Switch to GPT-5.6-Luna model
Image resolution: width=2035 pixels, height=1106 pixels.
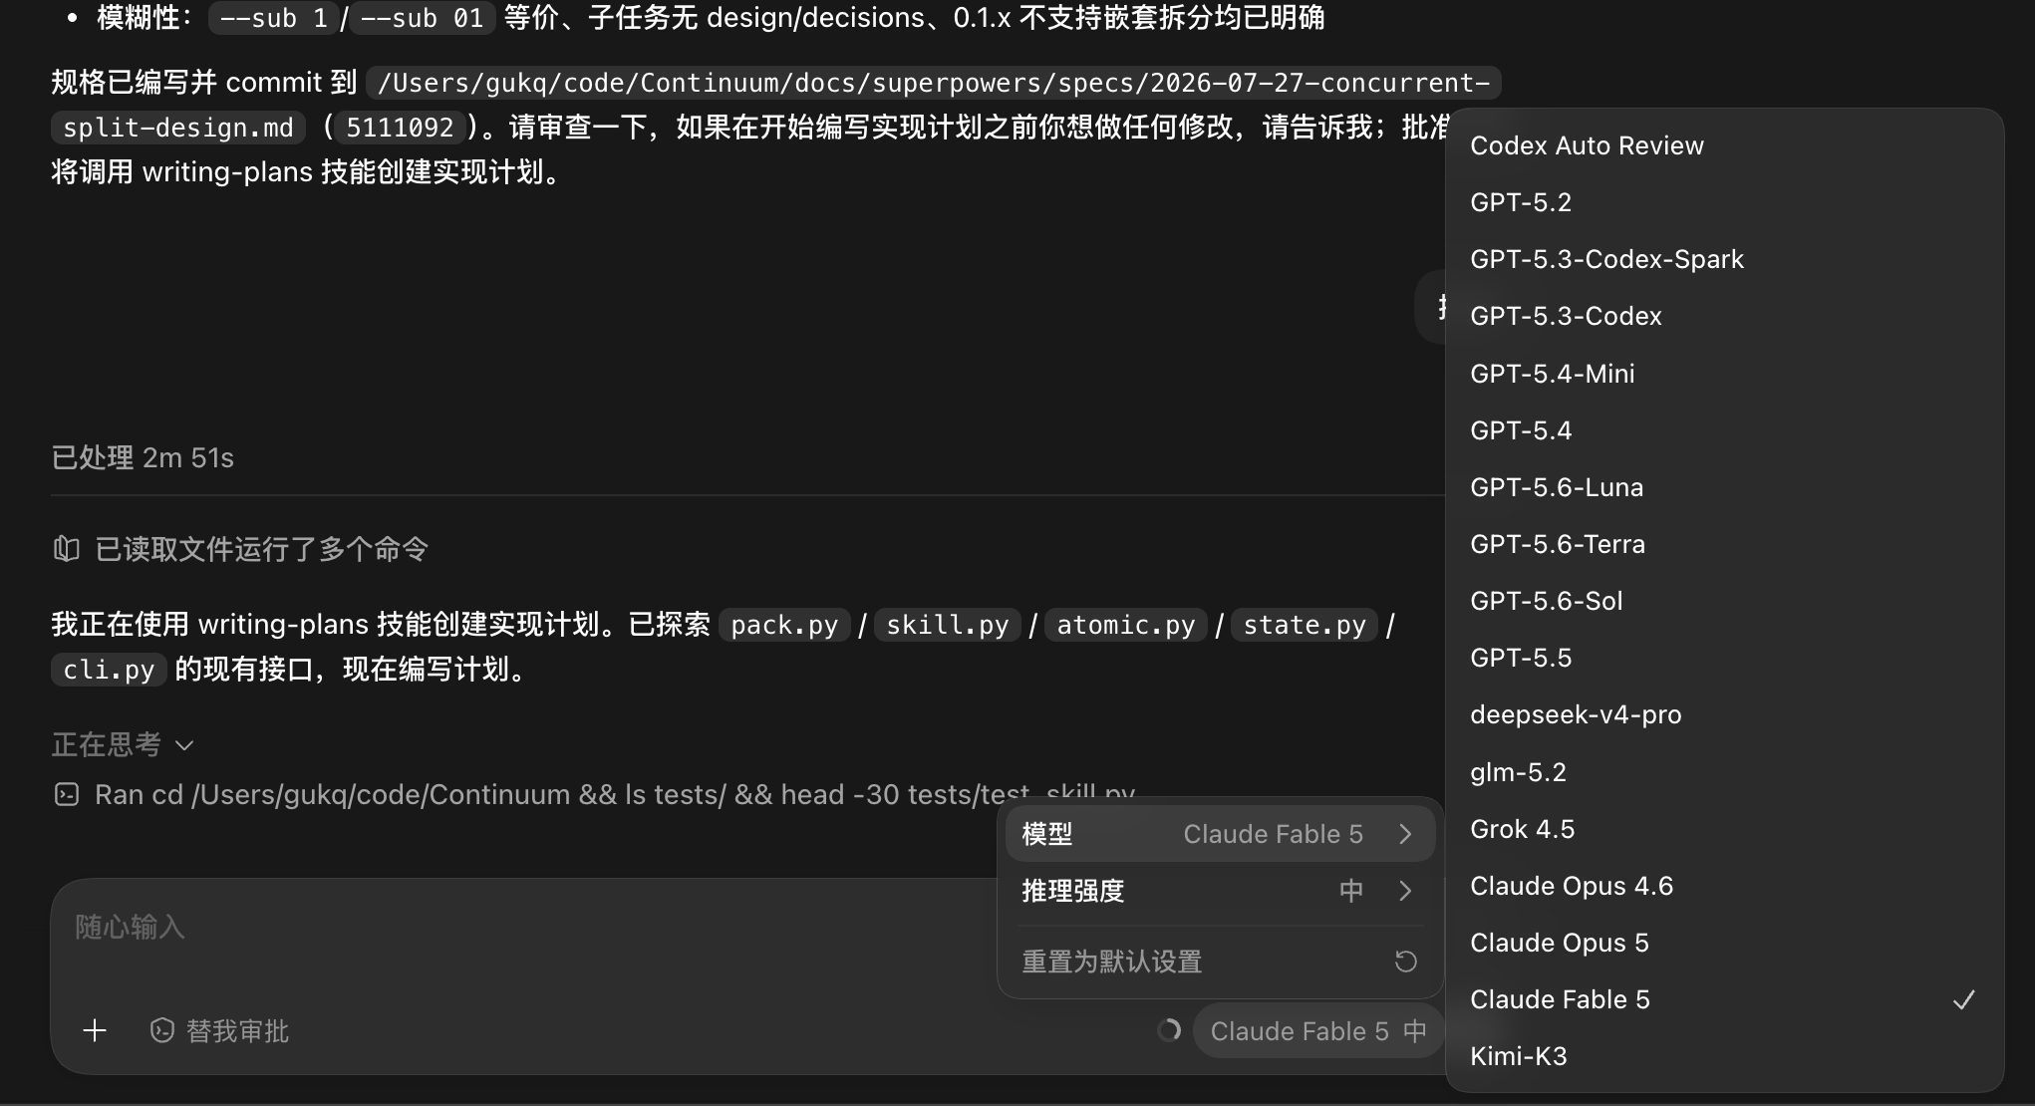(x=1724, y=487)
